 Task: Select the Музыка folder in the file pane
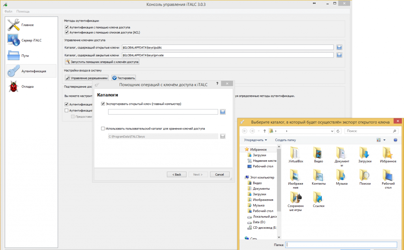point(342,177)
